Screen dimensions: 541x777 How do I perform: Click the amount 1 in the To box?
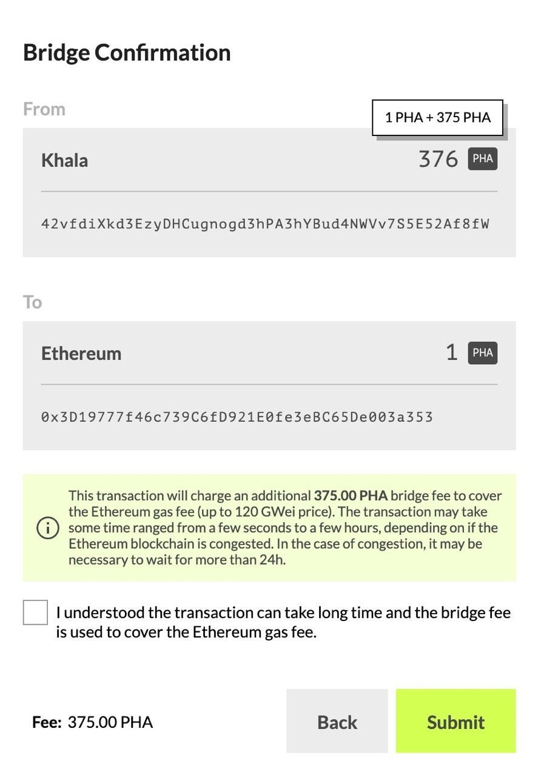(x=451, y=353)
